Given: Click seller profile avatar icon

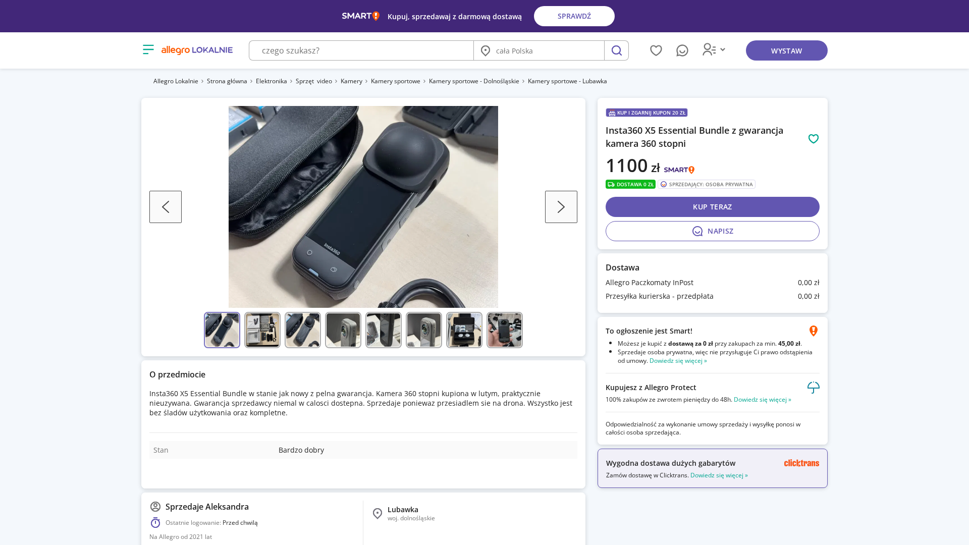Looking at the screenshot, I should [155, 507].
